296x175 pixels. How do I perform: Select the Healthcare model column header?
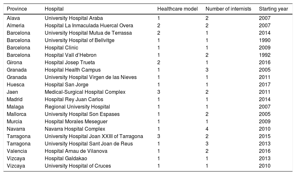tap(177, 9)
